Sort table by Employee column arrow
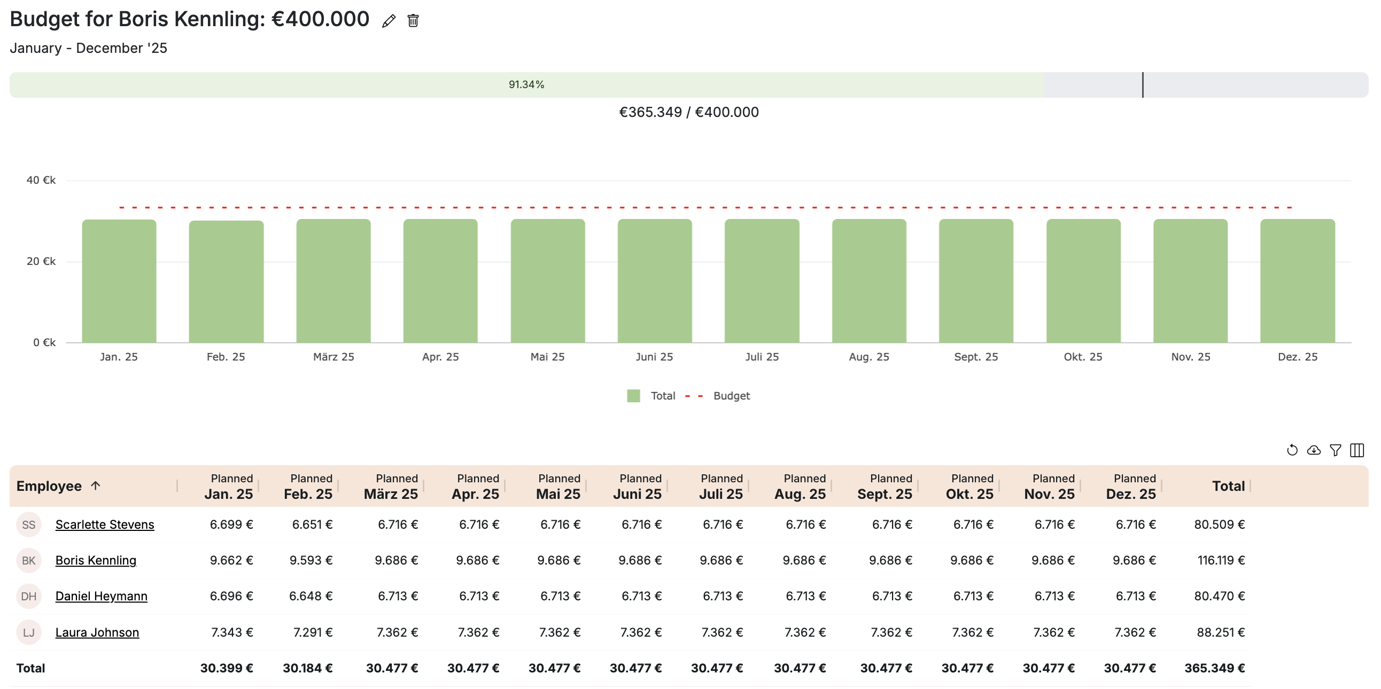The image size is (1381, 689). click(96, 486)
